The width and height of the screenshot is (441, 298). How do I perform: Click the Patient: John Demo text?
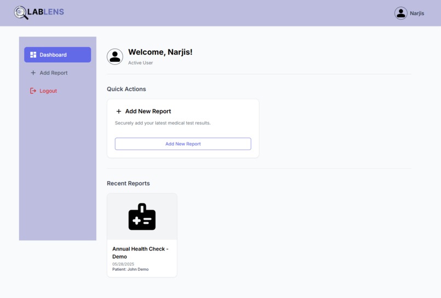click(131, 270)
